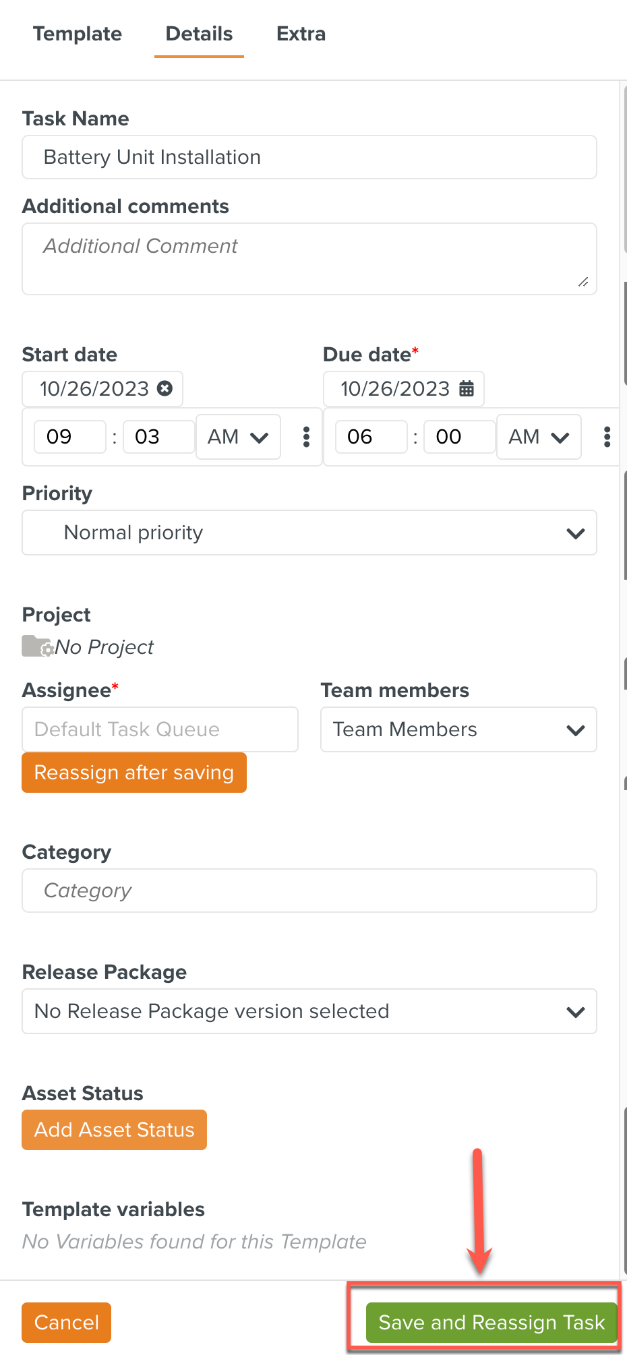This screenshot has height=1355, width=627.
Task: Focus the Additional Comment text area
Action: 309,259
